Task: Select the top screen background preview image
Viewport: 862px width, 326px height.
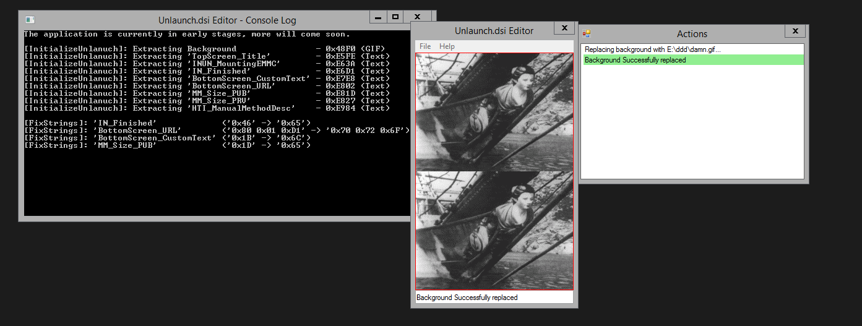Action: click(x=494, y=112)
